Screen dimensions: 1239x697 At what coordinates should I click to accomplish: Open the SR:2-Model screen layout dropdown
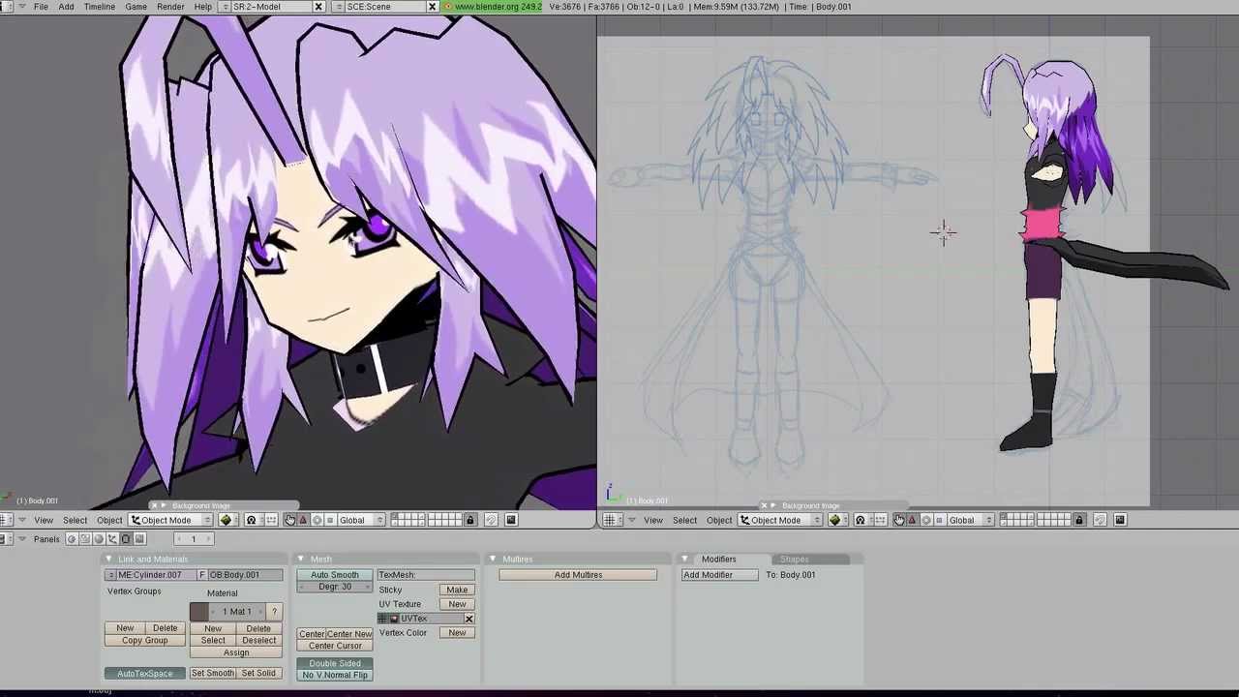226,7
